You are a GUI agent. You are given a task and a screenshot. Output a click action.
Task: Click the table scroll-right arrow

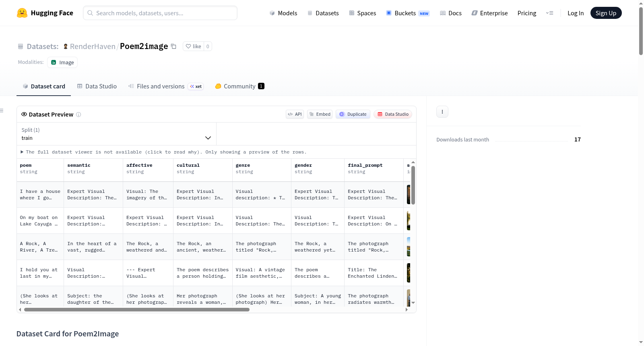point(407,309)
